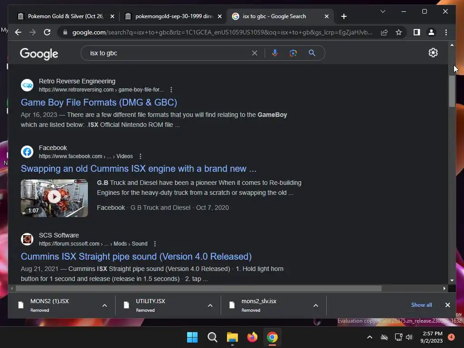Close the Pokemon Gold & Silver tab
This screenshot has width=464, height=348.
[112, 16]
